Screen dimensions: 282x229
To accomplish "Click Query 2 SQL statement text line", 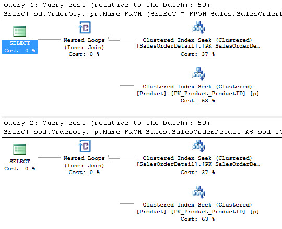I will click(x=143, y=132).
